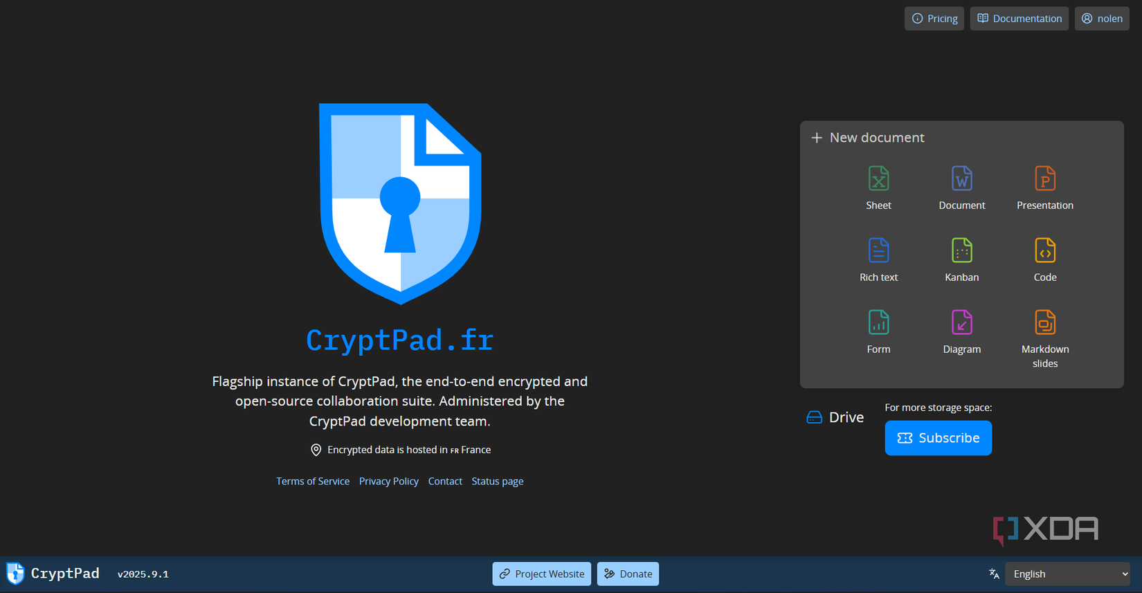
Task: Click the Donate button
Action: (628, 574)
